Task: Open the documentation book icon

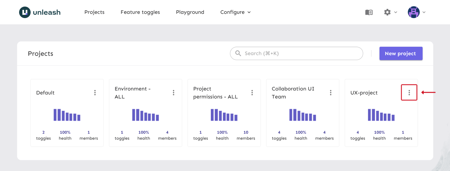Action: point(369,12)
